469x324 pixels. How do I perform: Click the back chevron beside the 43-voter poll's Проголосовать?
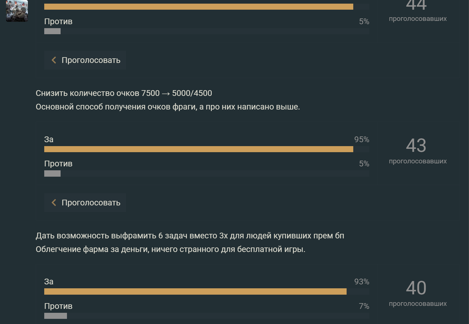click(54, 203)
